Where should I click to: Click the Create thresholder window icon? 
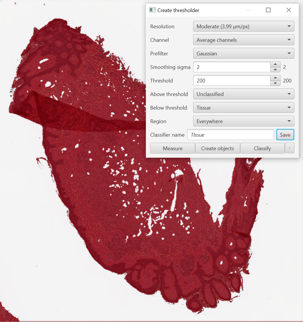(x=152, y=10)
